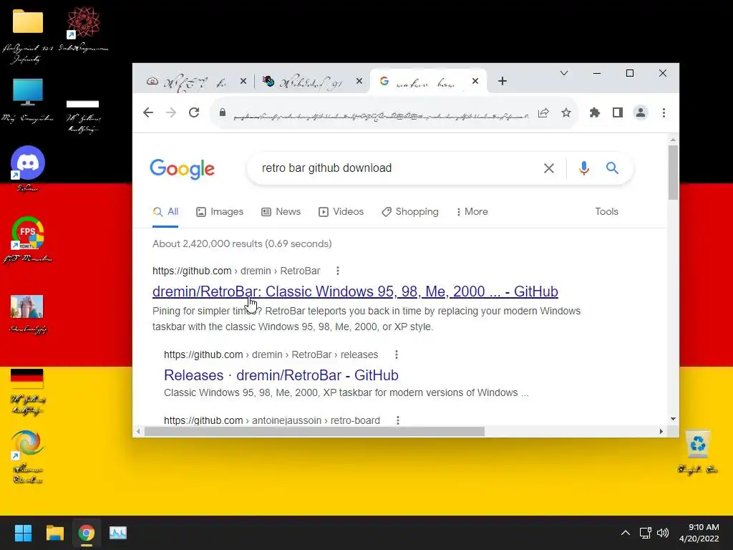Click the github.com dremin RetroBar releases URL
Screen dimensions: 733x550
point(271,354)
